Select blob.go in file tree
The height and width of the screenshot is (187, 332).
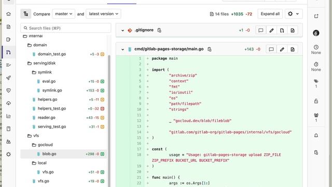pos(63,154)
